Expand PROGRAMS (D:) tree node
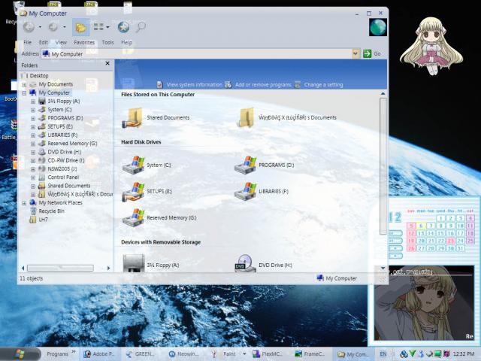Screen dimensions: 481x361 coord(33,119)
